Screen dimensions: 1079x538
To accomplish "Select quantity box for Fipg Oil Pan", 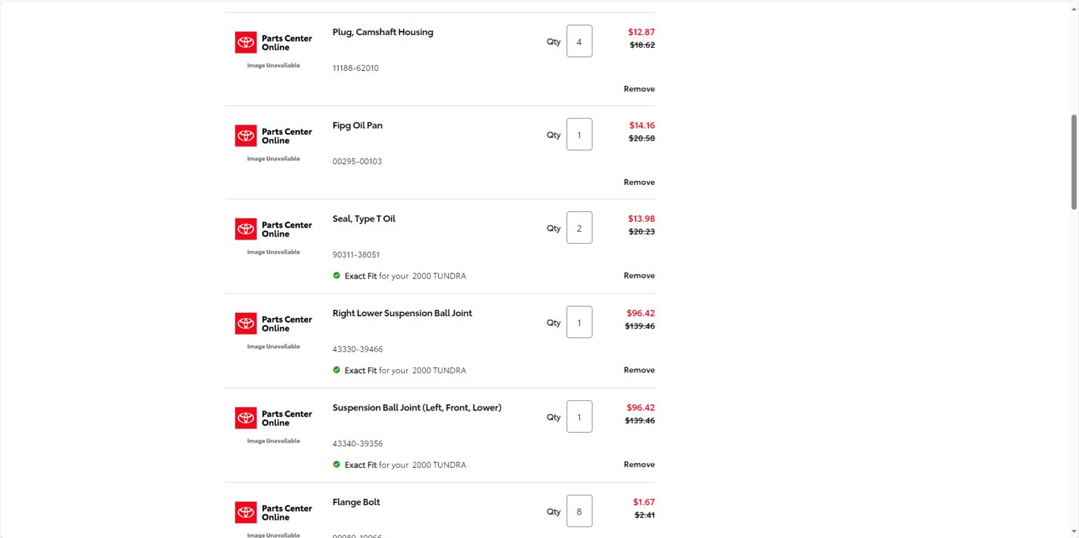I will coord(579,134).
